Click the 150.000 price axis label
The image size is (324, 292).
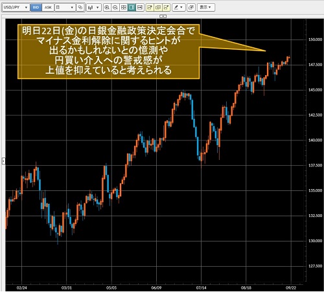(x=316, y=39)
